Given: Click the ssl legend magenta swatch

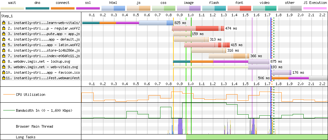Looking at the screenshot, I should [88, 8].
